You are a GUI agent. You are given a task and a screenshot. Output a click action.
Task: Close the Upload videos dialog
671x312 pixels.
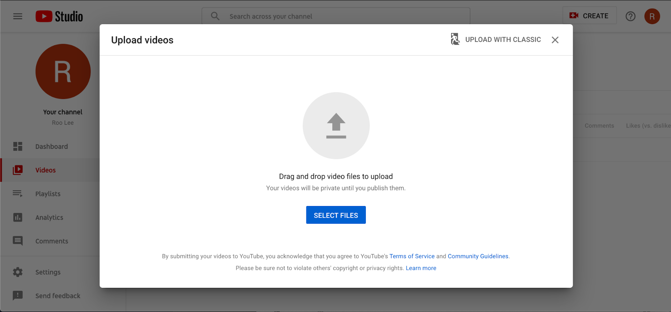(x=555, y=40)
